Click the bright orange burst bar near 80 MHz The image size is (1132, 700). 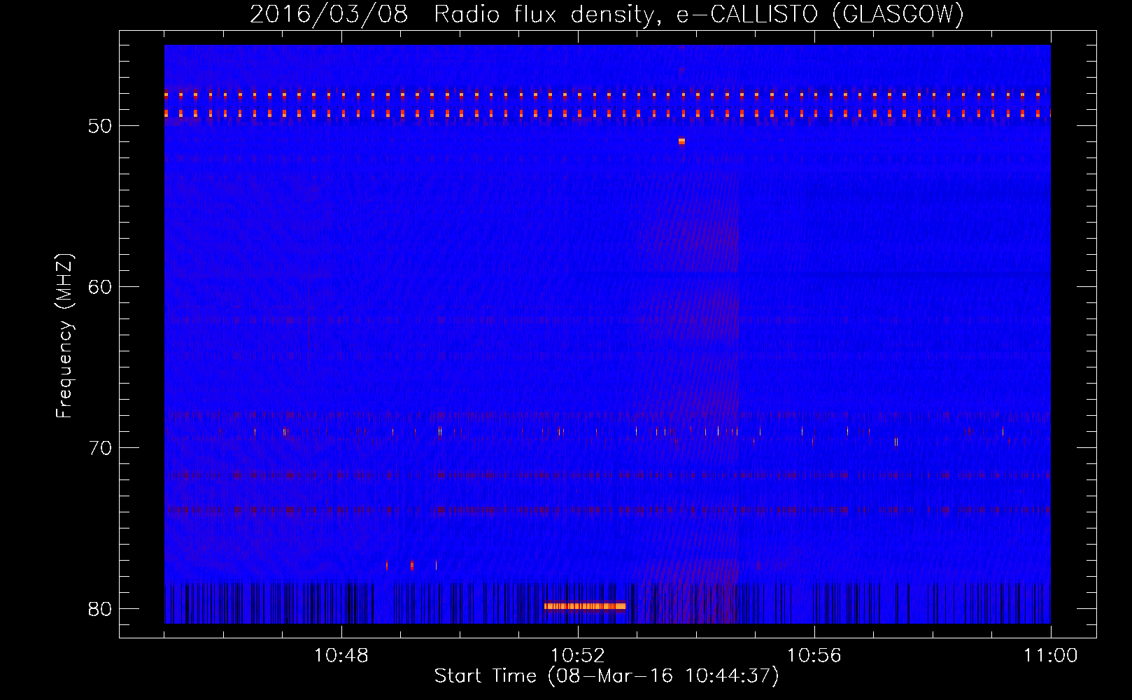(585, 606)
